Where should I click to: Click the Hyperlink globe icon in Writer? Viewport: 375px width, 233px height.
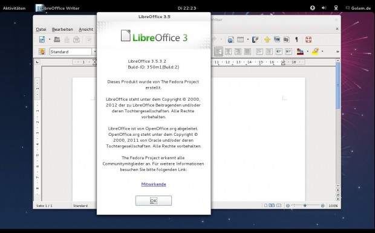230,40
